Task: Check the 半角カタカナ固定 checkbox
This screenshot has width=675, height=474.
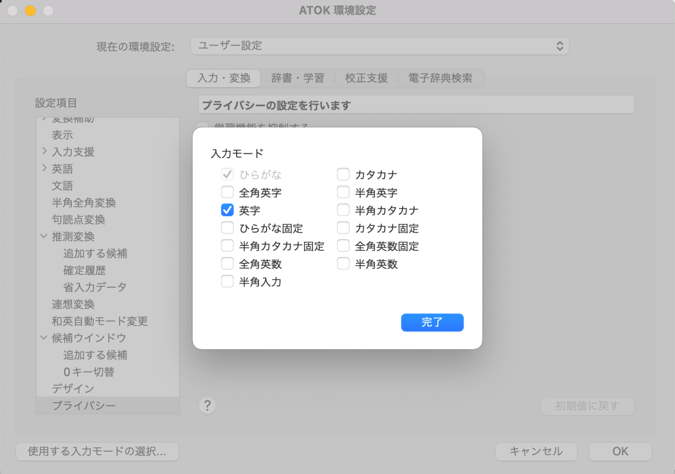Action: point(228,245)
